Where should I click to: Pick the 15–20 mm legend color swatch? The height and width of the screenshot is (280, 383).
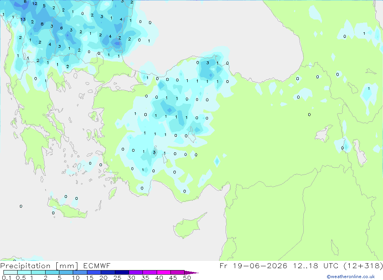(94, 272)
